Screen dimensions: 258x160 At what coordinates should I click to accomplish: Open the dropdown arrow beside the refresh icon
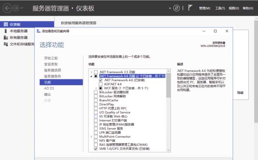(x=170, y=8)
